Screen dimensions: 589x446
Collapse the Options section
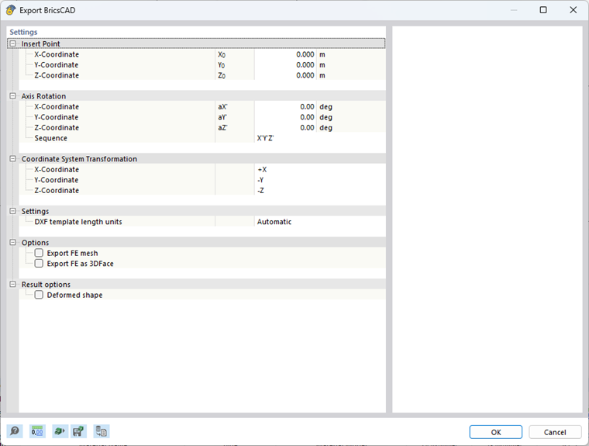click(12, 242)
